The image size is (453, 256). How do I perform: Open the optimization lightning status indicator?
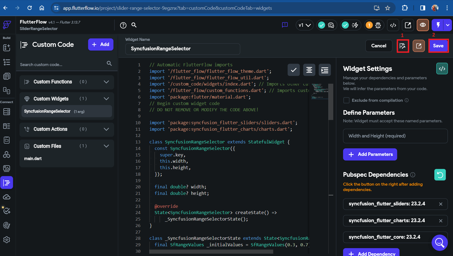tap(351, 25)
